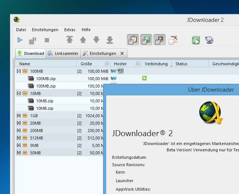Screen dimensions: 239x194
Task: Toggle silent mode toolbar icon
Action: coord(173,40)
